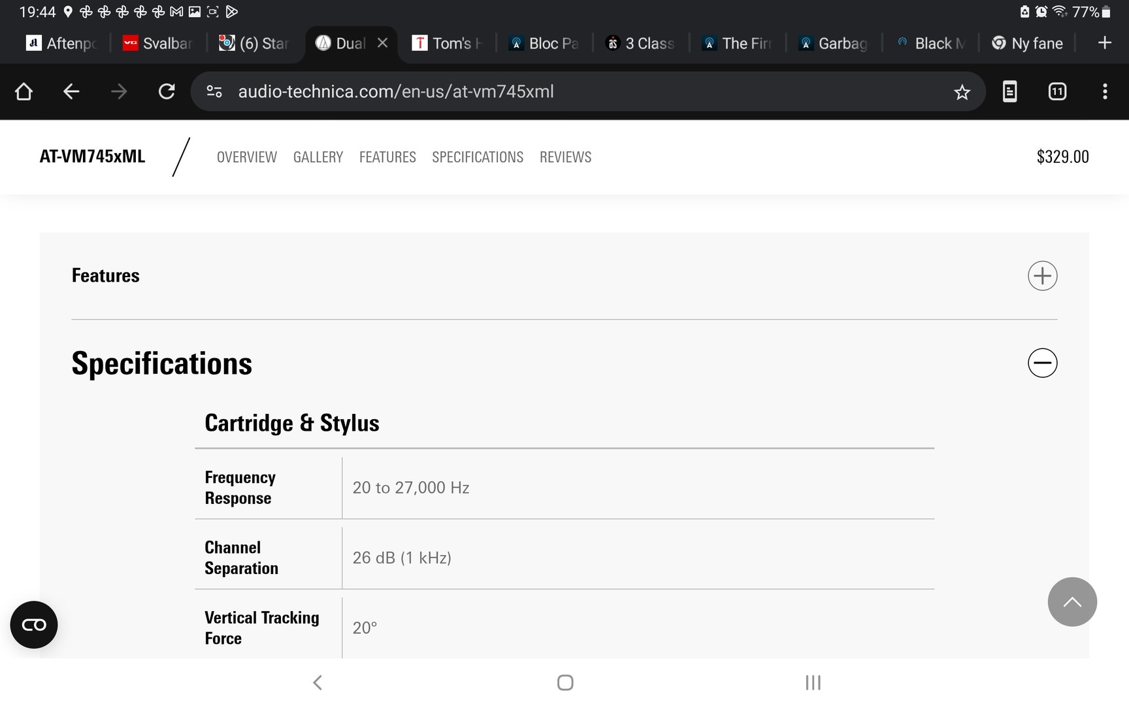Click the Channel Separation row label
Viewport: 1129px width, 706px height.
point(241,558)
